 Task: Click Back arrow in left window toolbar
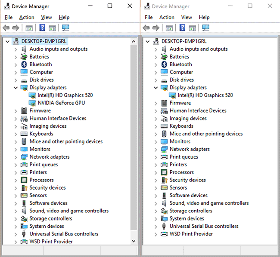[6, 28]
